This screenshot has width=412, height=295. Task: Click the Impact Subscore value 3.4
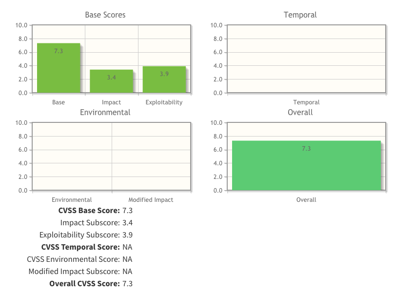tap(128, 223)
